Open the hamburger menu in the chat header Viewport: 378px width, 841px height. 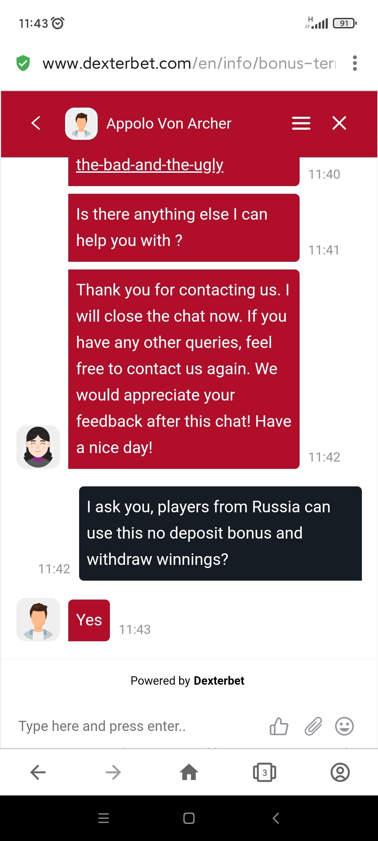pyautogui.click(x=301, y=123)
